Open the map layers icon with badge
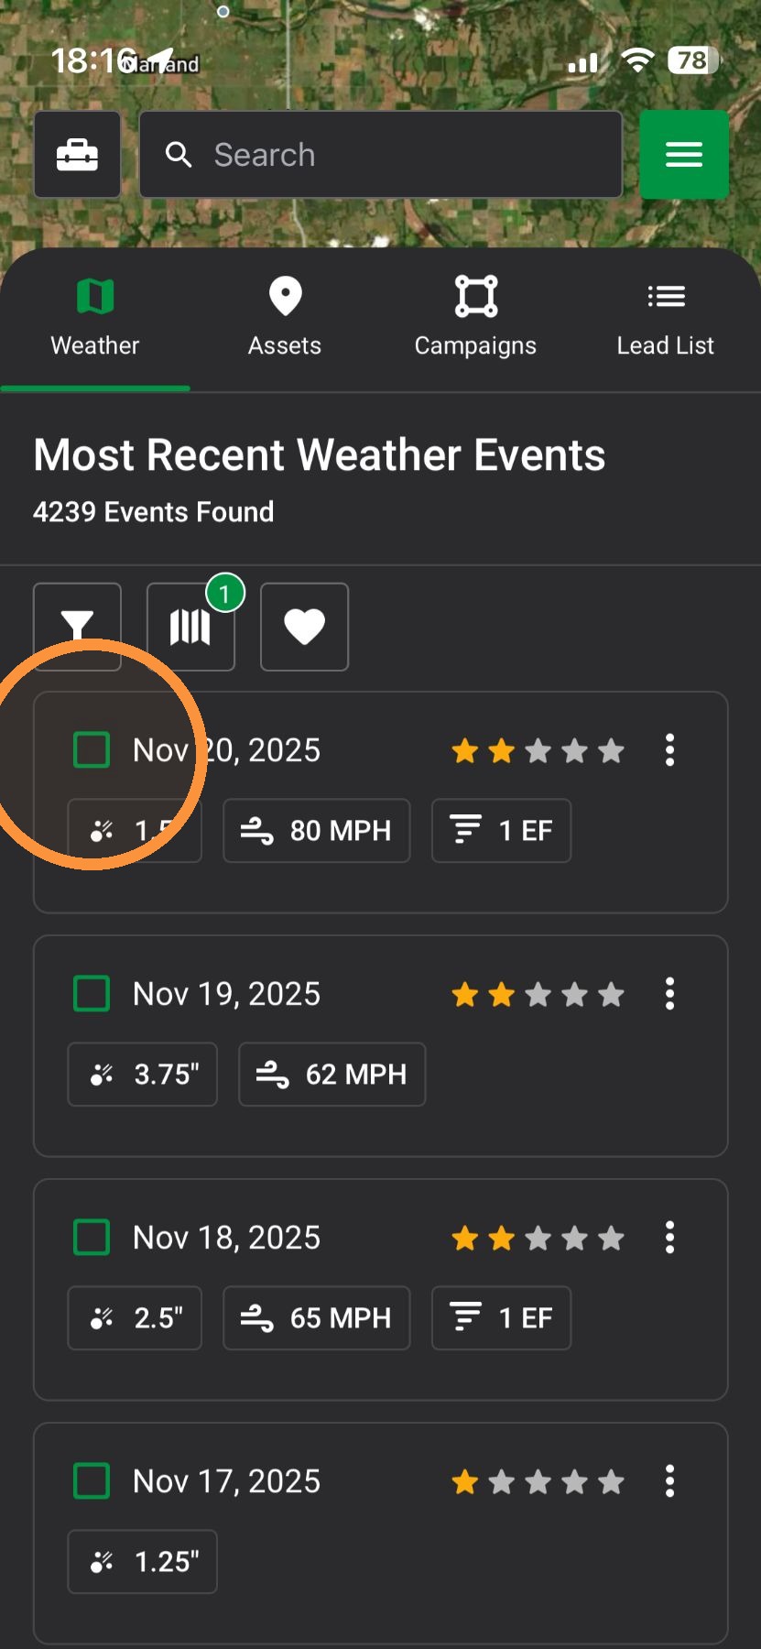Image resolution: width=761 pixels, height=1649 pixels. point(190,627)
